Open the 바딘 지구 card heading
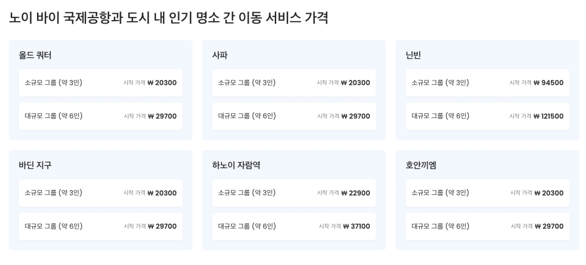Screen dimensions: 586x265 [35, 165]
